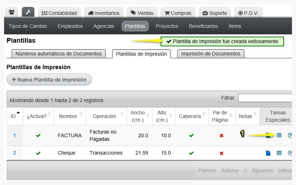Go to Anterior page

[x=230, y=171]
